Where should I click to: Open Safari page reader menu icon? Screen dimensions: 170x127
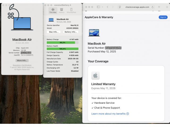click(x=120, y=7)
